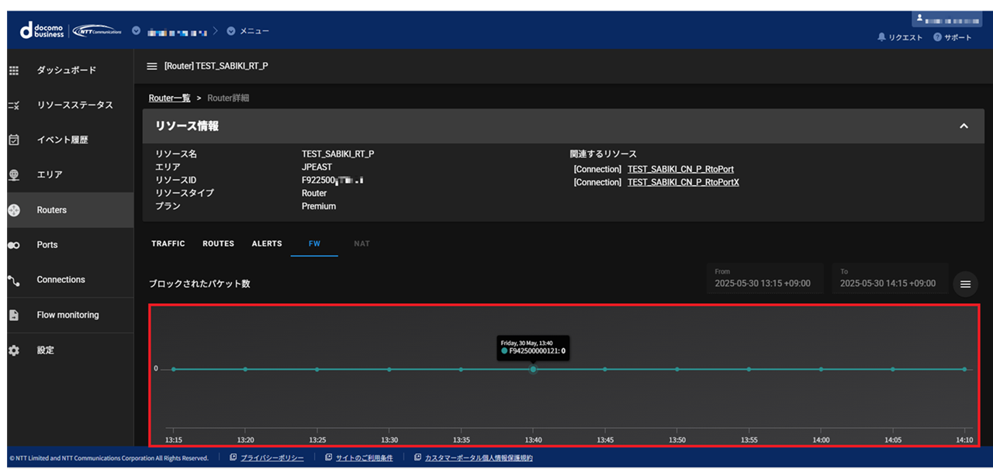The width and height of the screenshot is (993, 469).
Task: Switch to the ROUTES tab
Action: (x=218, y=243)
